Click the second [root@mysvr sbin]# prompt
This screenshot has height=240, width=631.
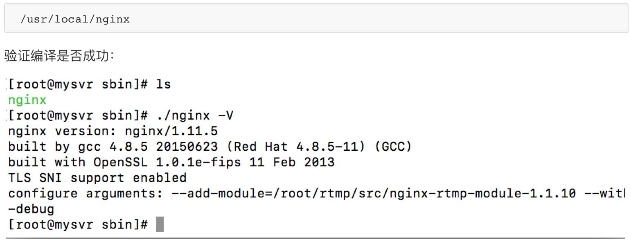pos(78,115)
